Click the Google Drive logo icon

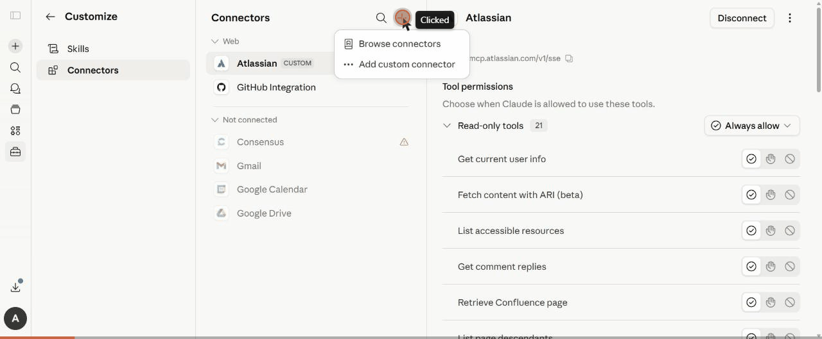pos(222,213)
